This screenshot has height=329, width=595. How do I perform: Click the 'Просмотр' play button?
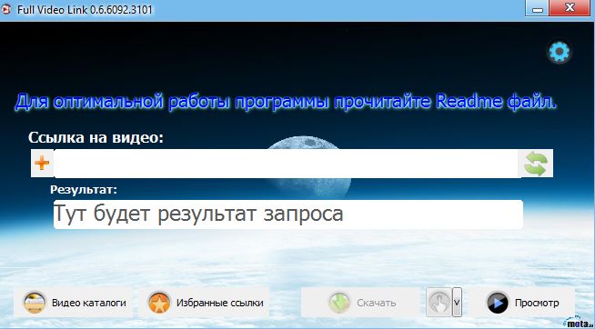(x=522, y=303)
